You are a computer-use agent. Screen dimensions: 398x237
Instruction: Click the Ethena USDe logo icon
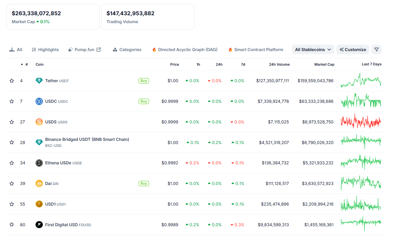point(39,163)
